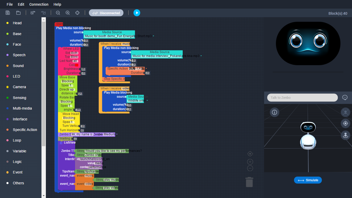Select the LED block category
This screenshot has width=352, height=198.
click(16, 76)
